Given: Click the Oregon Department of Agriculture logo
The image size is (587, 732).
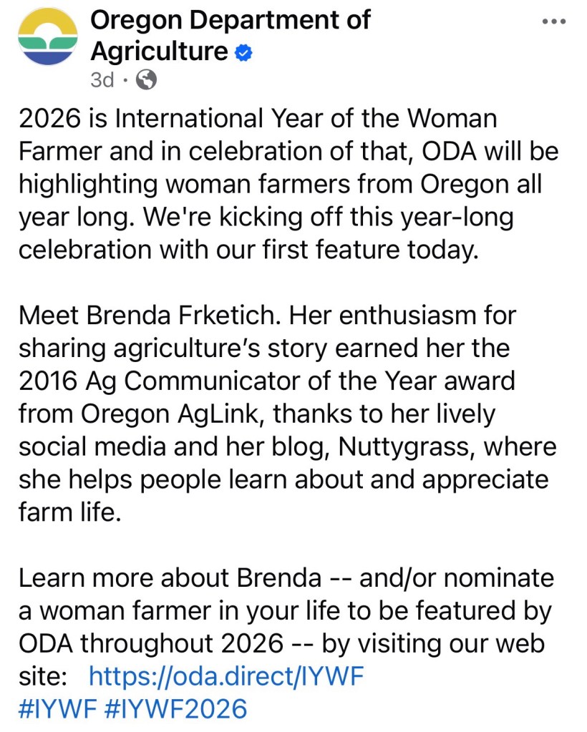Looking at the screenshot, I should point(47,37).
